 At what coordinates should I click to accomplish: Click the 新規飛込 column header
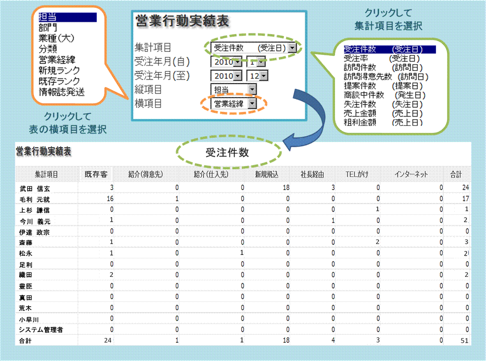tap(266, 174)
